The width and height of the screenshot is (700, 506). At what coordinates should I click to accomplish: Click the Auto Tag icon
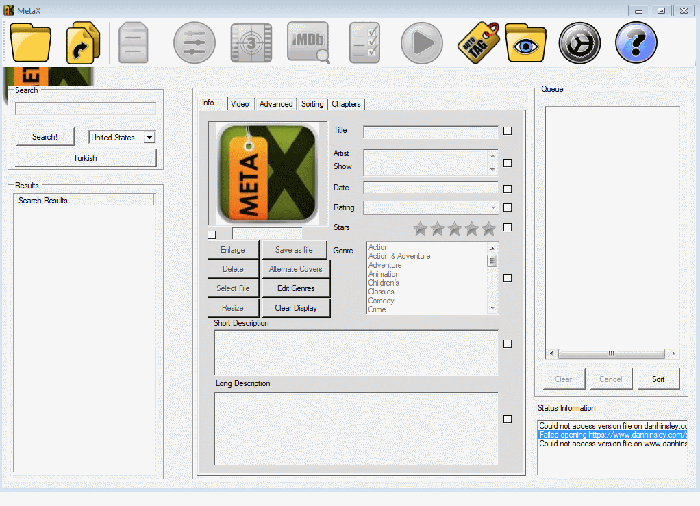pos(477,43)
